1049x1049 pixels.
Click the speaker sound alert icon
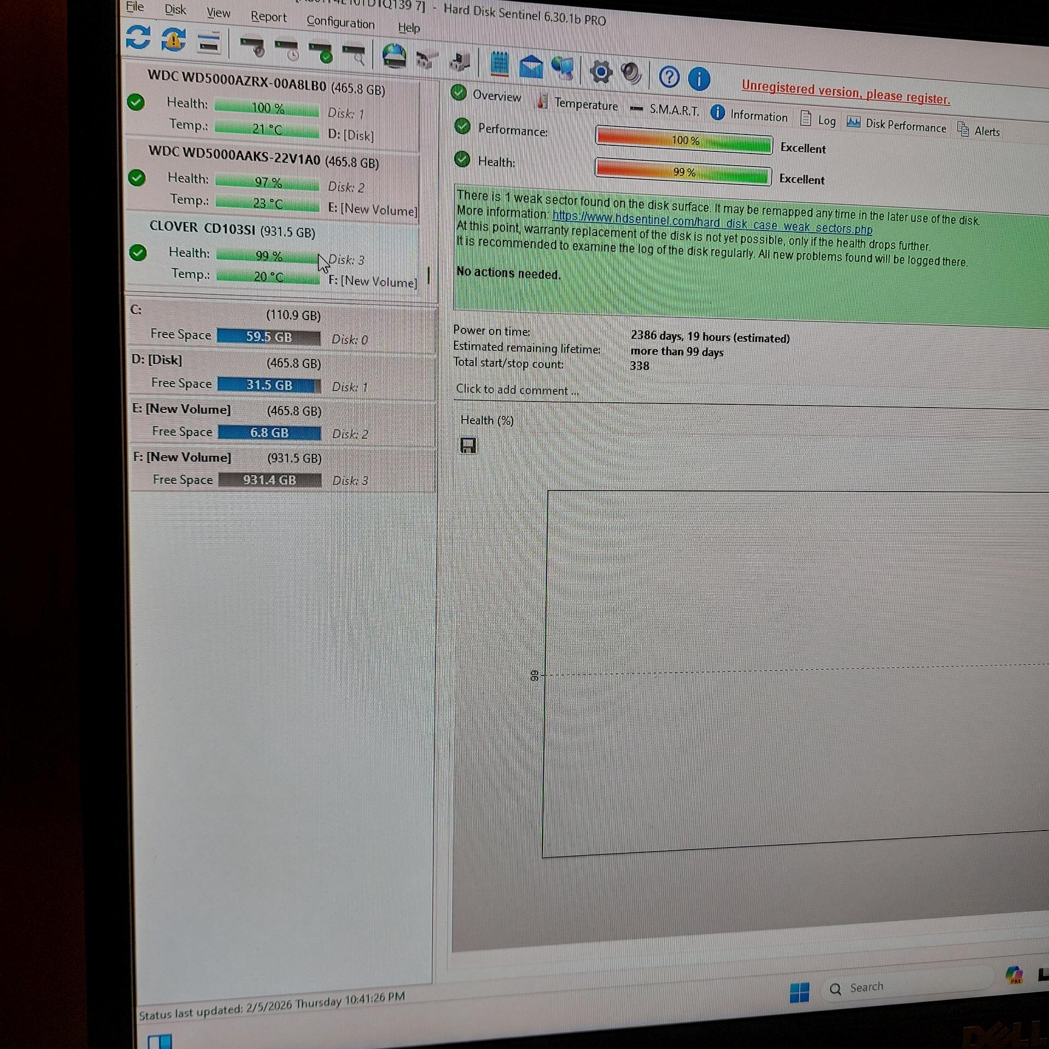click(x=631, y=74)
